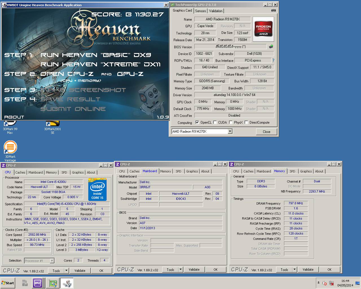Screen dimensions: 361x289
Task: Expand Tools dropdown arrow in Memory window
Action: click(x=294, y=269)
